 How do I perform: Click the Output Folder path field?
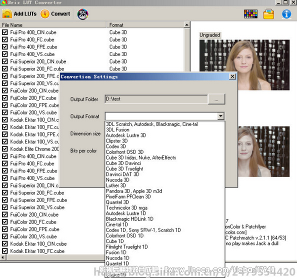tap(156, 99)
